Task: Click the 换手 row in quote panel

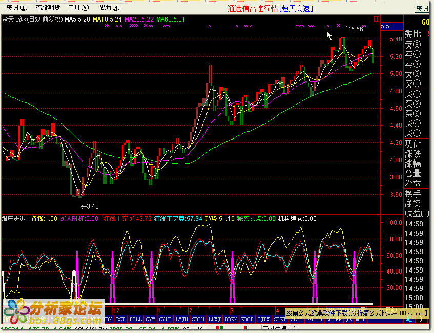Action: (417, 194)
